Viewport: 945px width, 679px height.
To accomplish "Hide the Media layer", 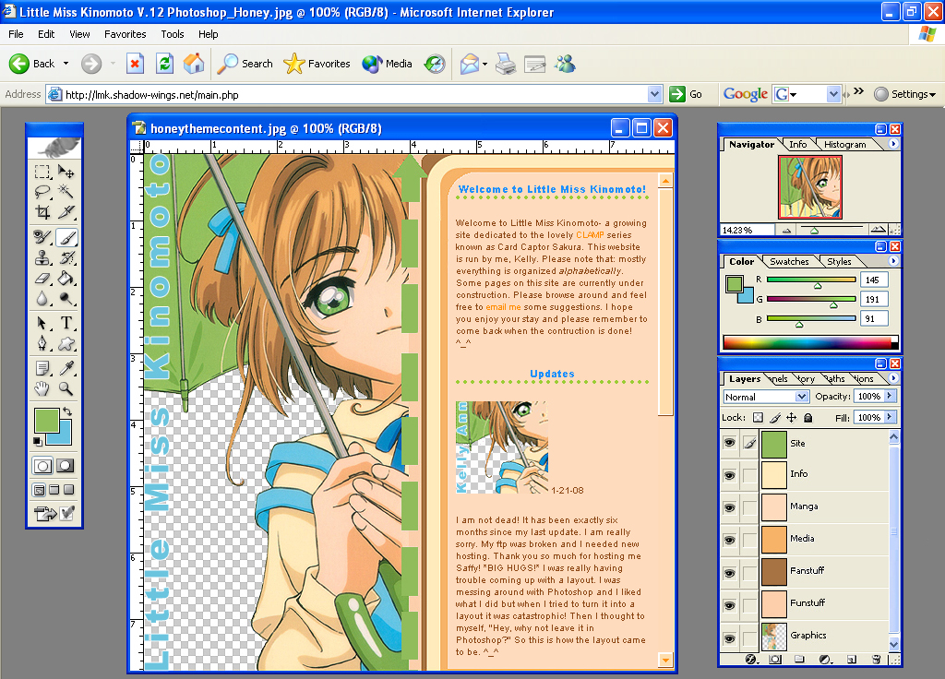I will [729, 540].
